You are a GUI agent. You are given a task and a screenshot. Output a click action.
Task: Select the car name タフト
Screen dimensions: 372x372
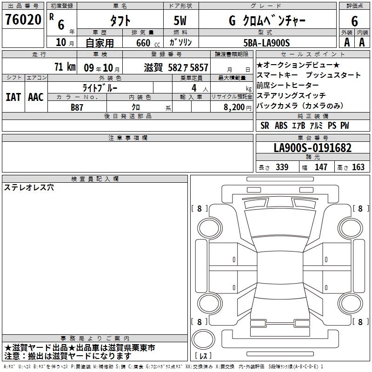click(x=119, y=20)
